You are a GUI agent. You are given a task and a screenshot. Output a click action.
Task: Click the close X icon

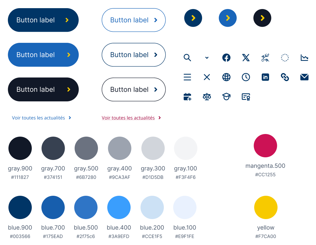click(207, 77)
